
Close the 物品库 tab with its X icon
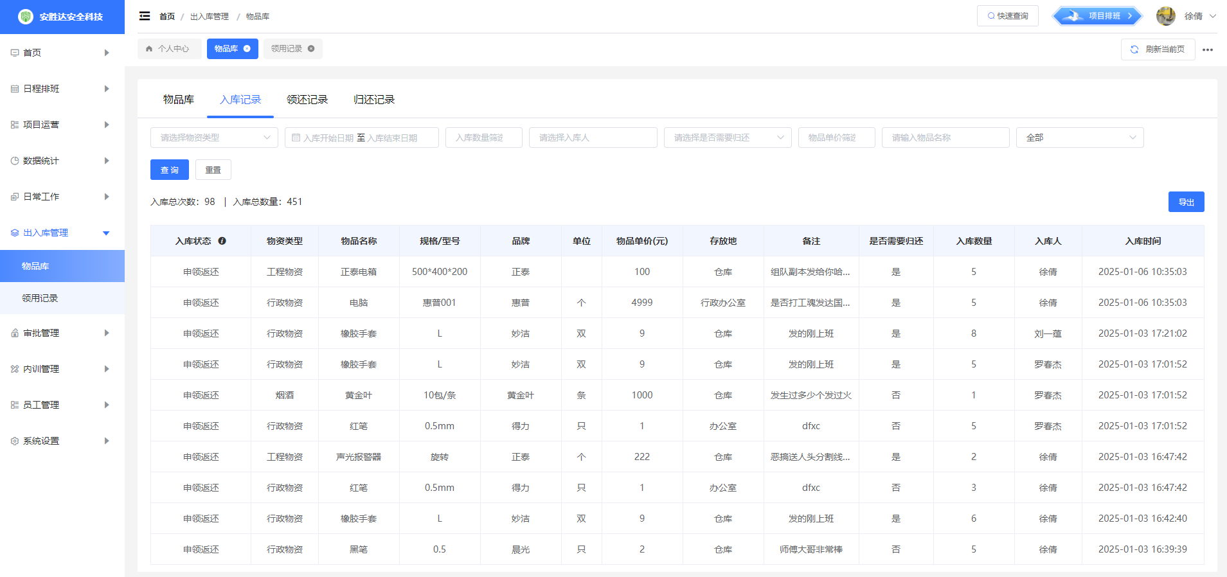click(x=247, y=49)
